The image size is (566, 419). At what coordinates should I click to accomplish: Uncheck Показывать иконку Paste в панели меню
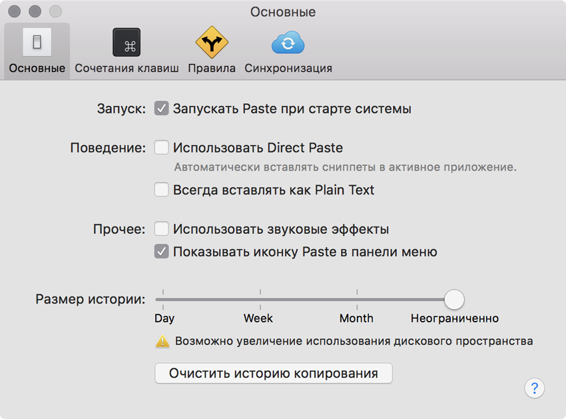click(161, 252)
